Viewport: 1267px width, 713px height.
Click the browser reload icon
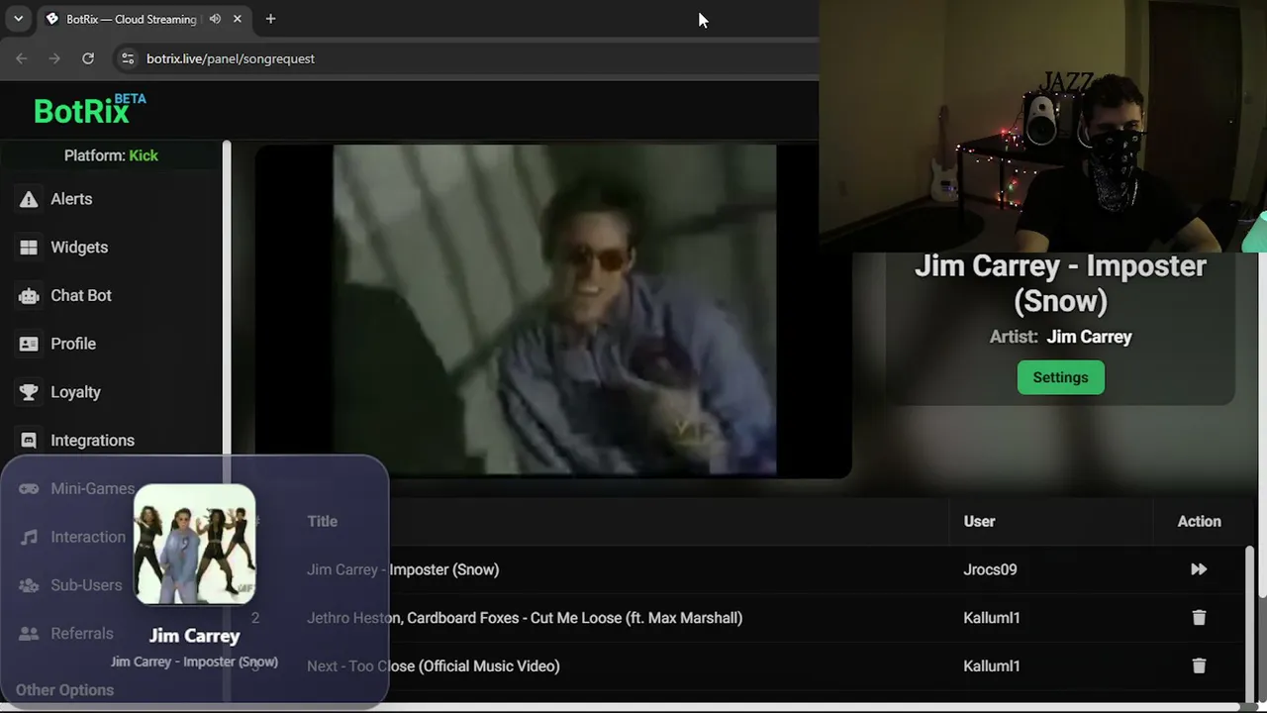(x=88, y=58)
